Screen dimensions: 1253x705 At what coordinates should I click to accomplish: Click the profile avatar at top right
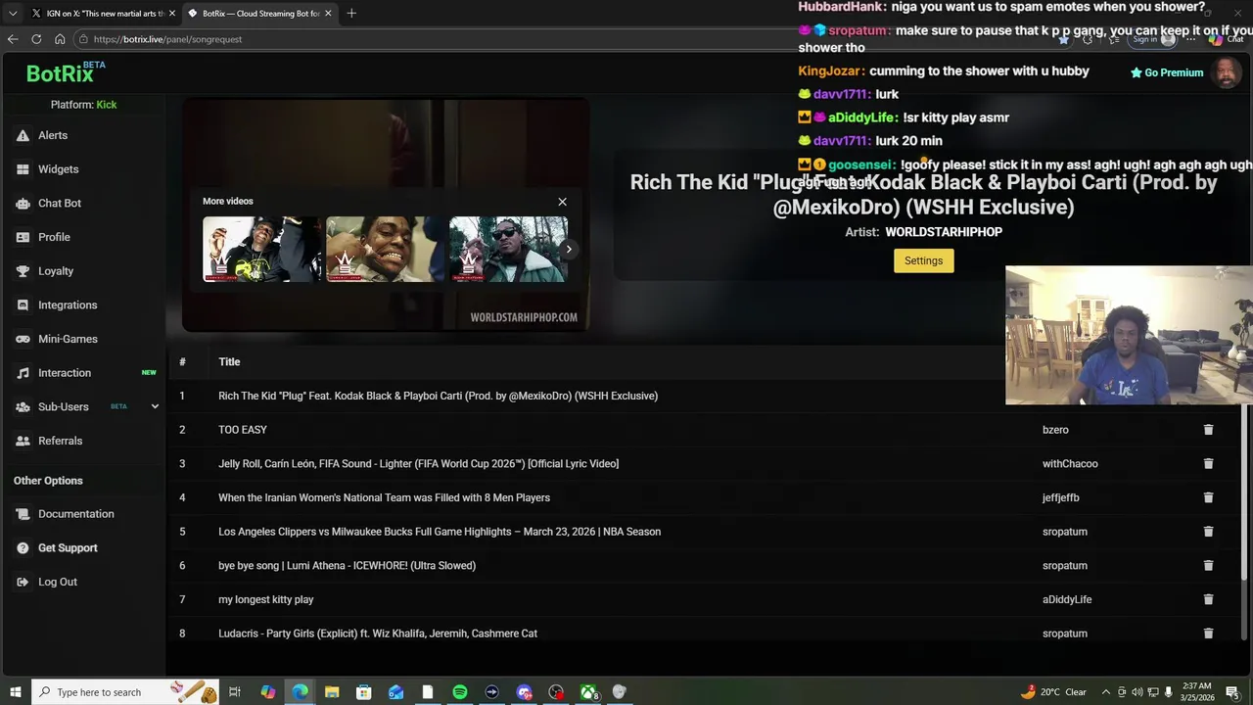(1227, 72)
